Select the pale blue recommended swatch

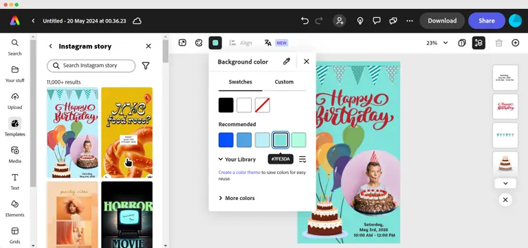pyautogui.click(x=263, y=140)
